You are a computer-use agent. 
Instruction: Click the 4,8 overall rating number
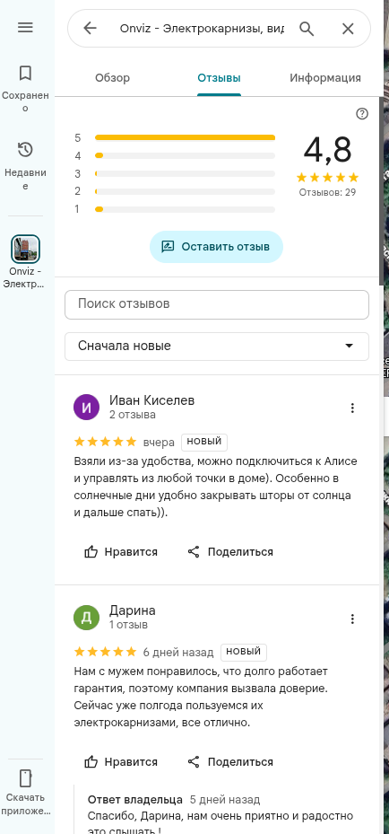(x=327, y=150)
